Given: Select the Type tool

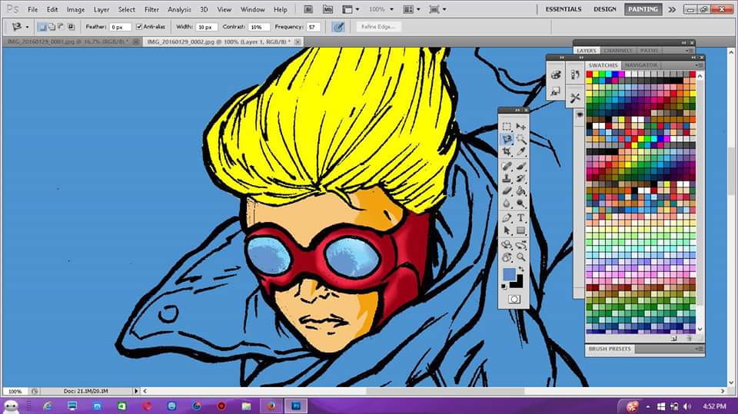Looking at the screenshot, I should tap(520, 218).
